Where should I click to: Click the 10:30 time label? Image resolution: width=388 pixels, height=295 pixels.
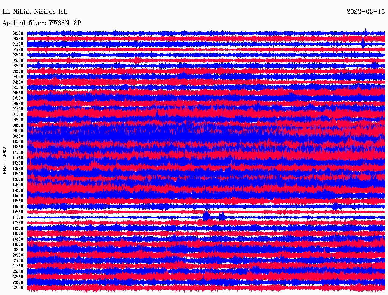click(17, 147)
